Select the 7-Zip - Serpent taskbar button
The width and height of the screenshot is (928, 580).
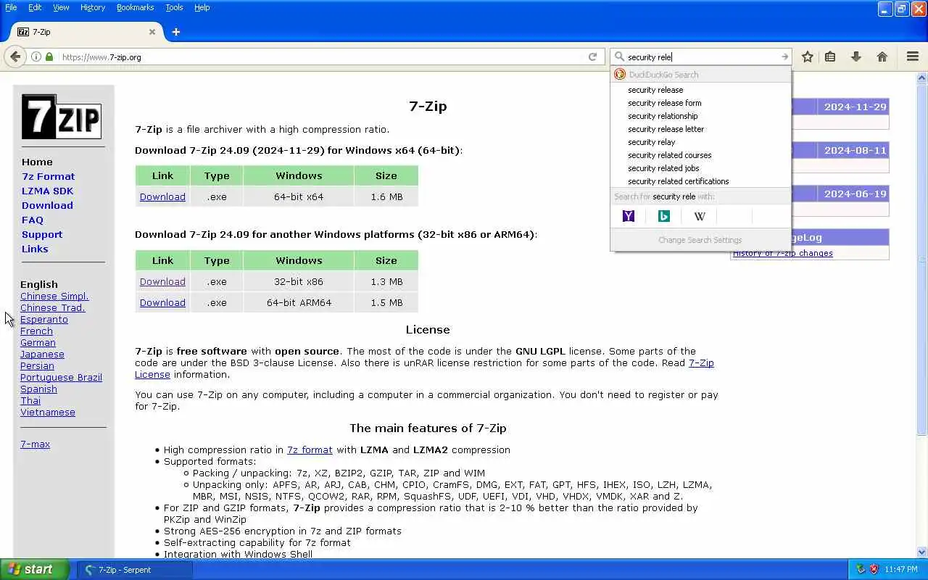135,570
